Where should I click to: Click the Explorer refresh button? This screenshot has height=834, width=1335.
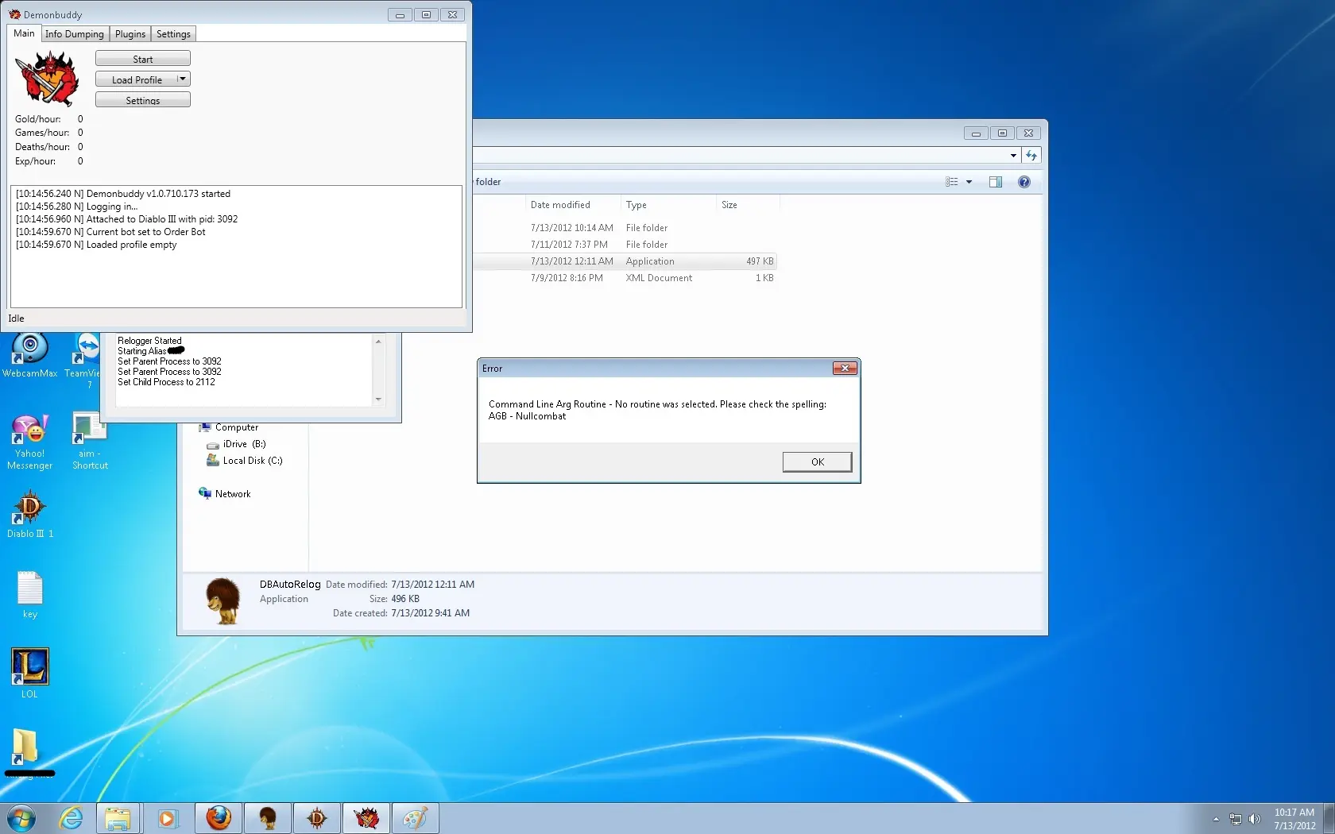click(1031, 156)
